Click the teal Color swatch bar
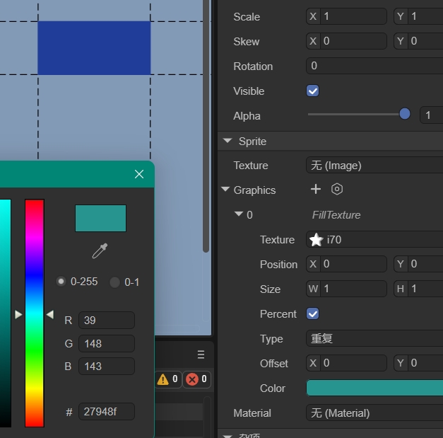Image resolution: width=443 pixels, height=438 pixels. pos(374,388)
